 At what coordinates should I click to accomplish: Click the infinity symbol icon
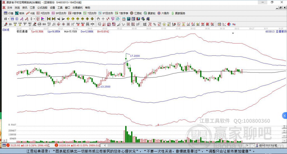tap(234, 24)
